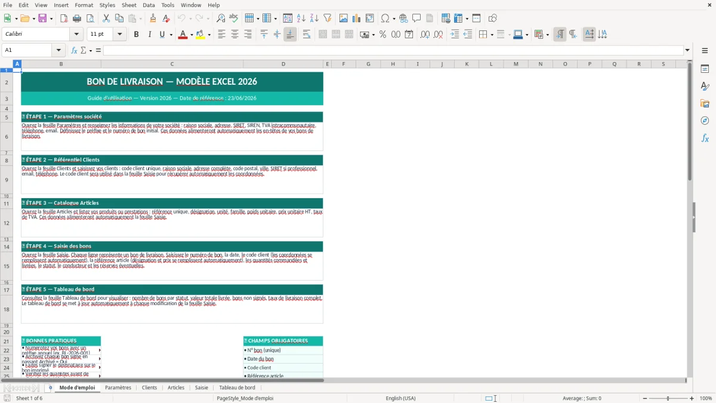Viewport: 716px width, 403px height.
Task: Switch to the Paramètres sheet tab
Action: (118, 387)
